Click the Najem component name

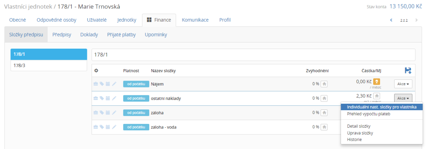tap(157, 84)
